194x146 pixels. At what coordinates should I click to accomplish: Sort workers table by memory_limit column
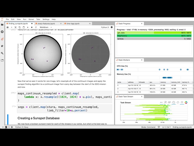[x=176, y=82]
